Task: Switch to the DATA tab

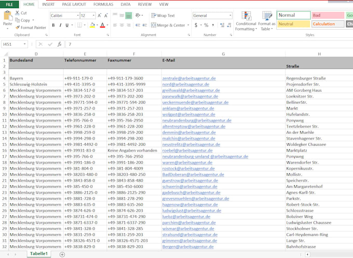Action: [x=126, y=4]
